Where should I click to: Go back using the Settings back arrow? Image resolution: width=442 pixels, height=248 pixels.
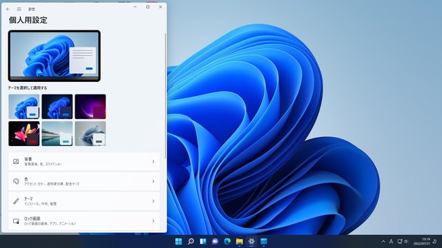pos(8,9)
